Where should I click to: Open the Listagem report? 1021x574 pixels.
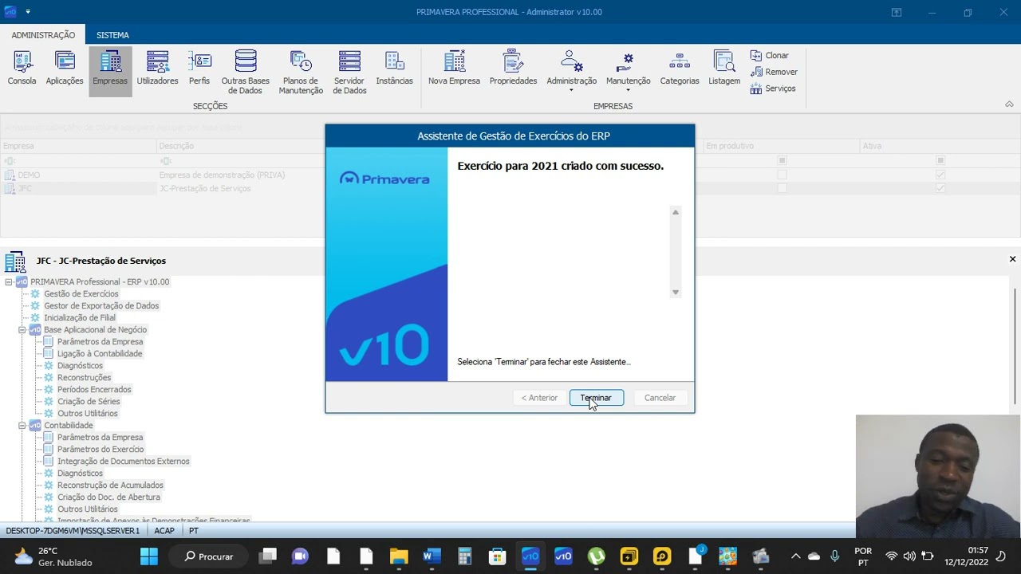[724, 69]
